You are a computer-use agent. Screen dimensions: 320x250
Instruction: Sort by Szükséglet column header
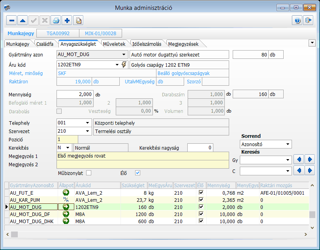[134, 185]
